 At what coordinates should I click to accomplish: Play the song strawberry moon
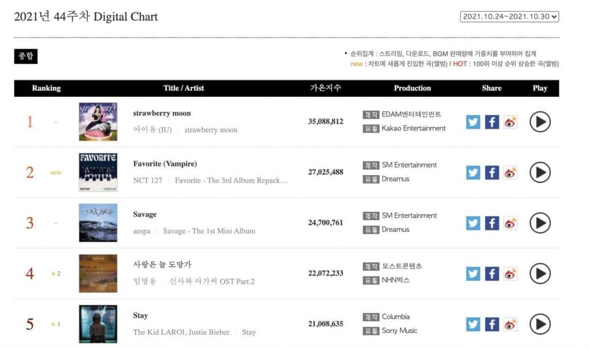[540, 122]
